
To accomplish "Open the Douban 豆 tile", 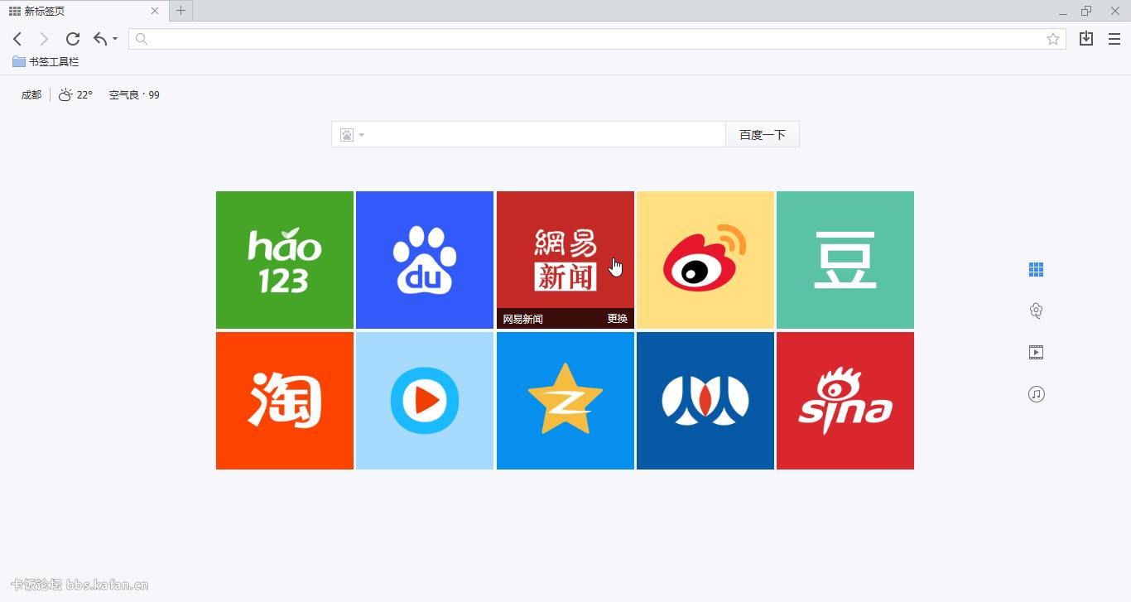I will pos(845,260).
